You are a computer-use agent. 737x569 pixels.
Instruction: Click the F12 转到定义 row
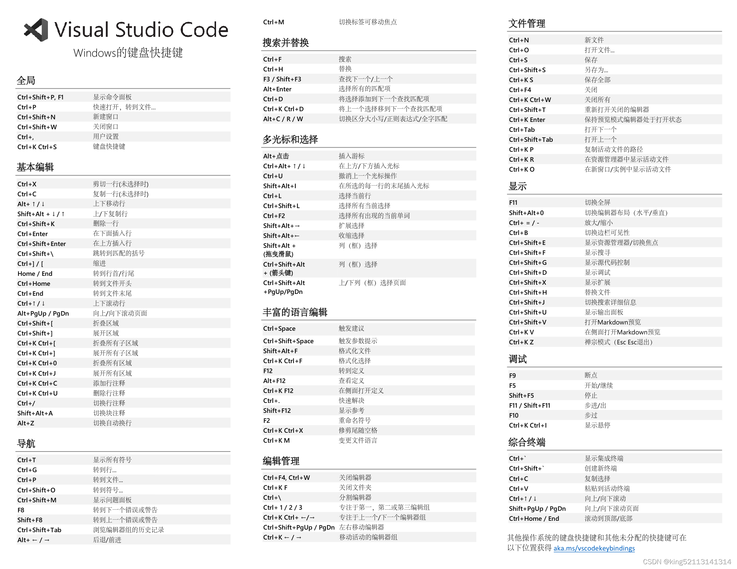pyautogui.click(x=369, y=371)
